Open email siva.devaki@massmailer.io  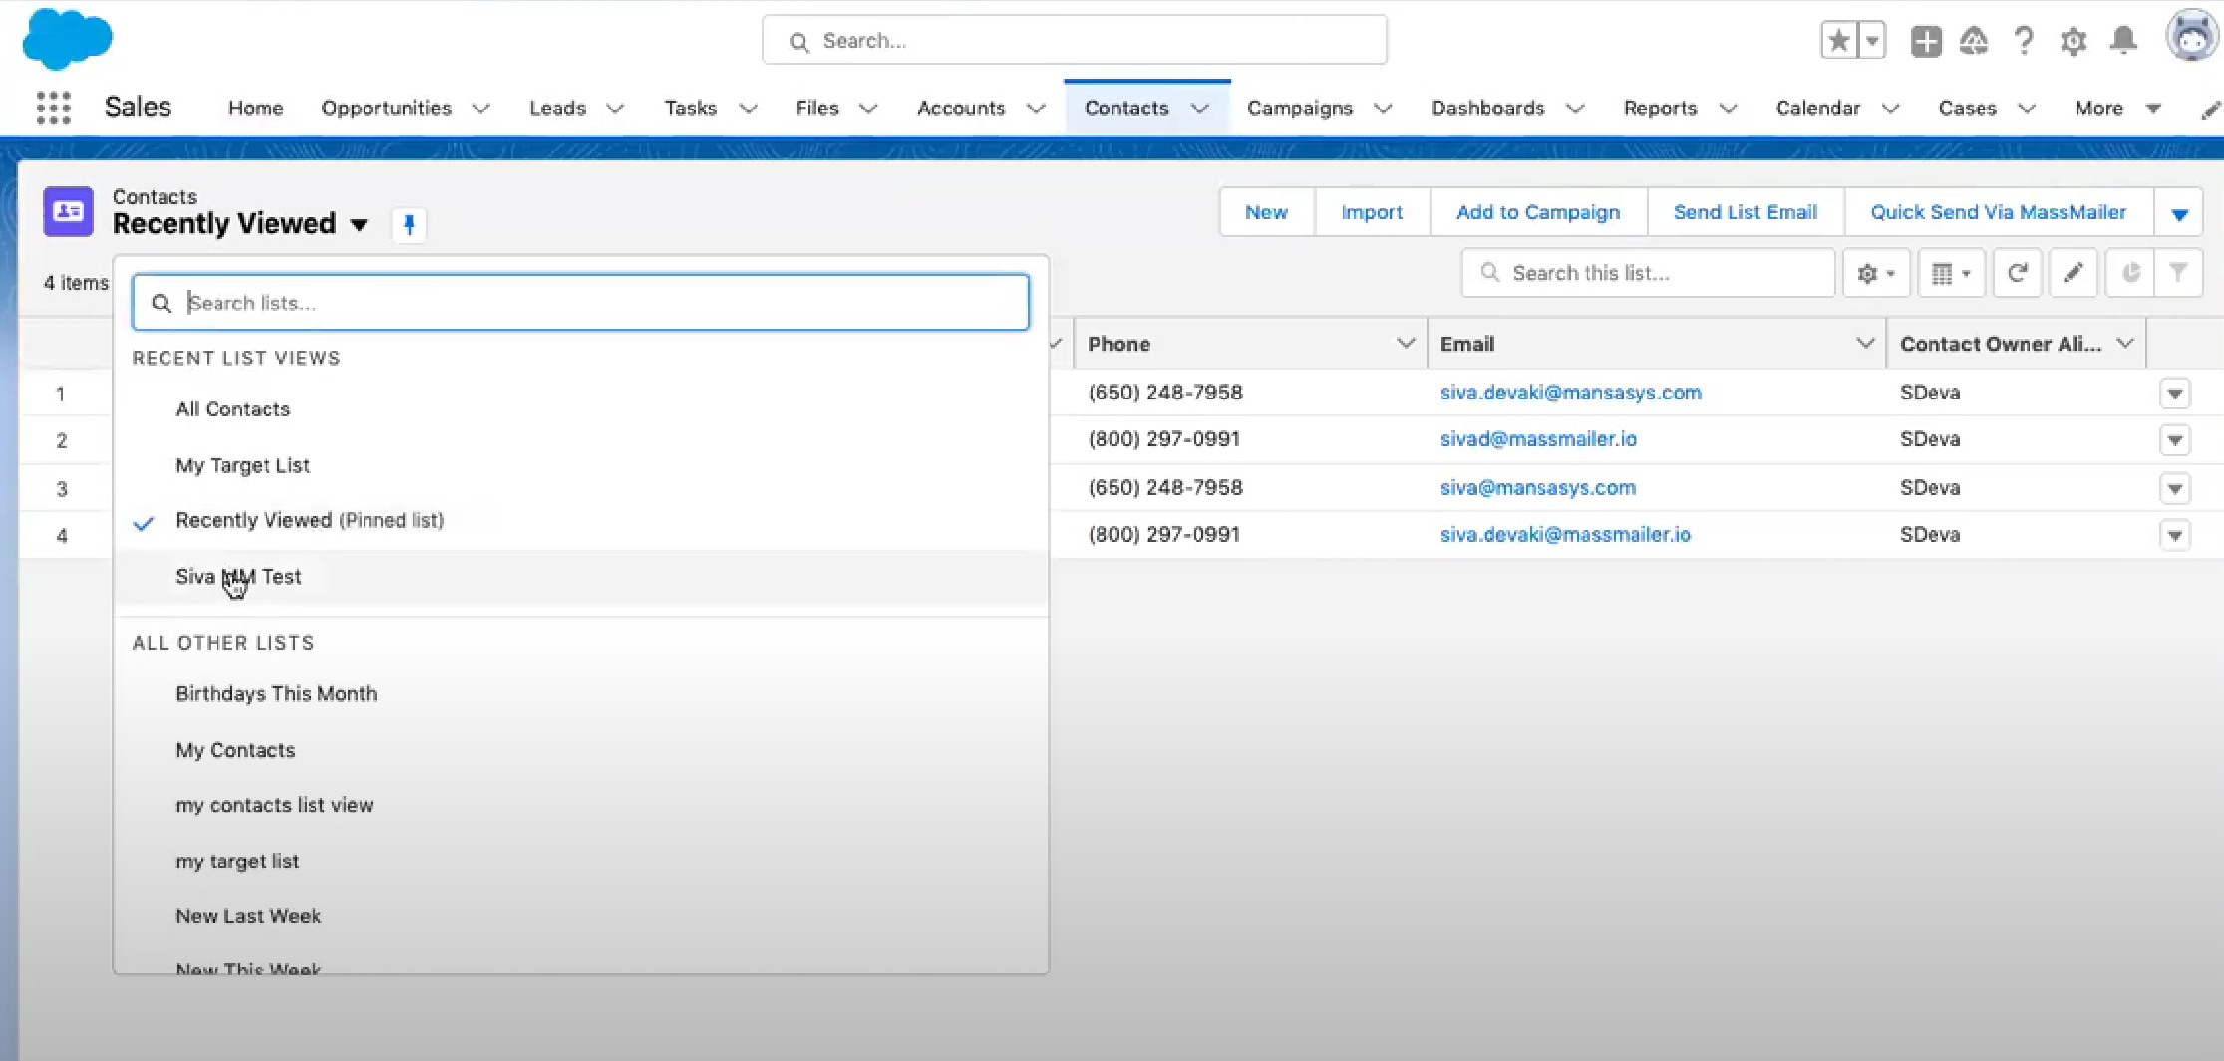pos(1565,535)
